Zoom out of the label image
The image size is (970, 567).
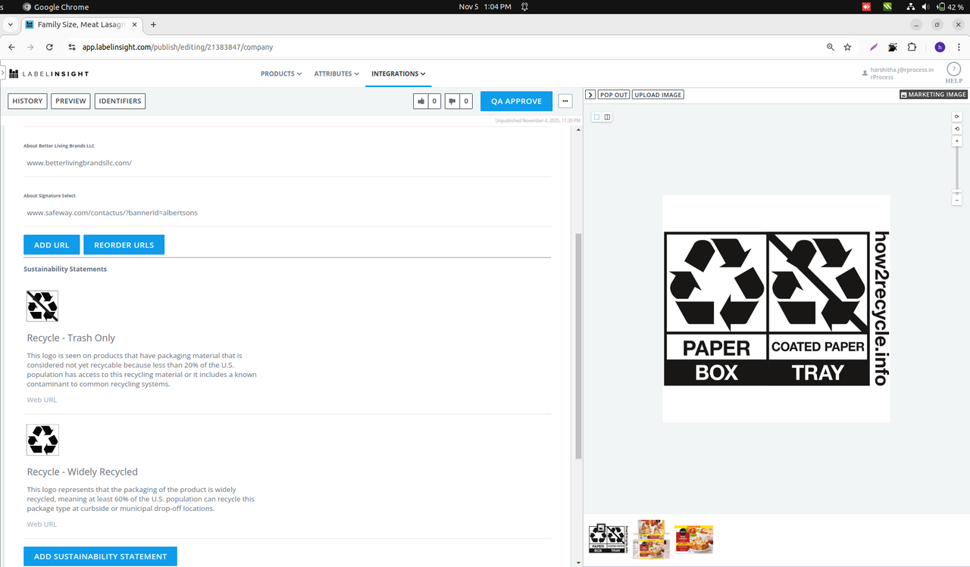tap(956, 198)
